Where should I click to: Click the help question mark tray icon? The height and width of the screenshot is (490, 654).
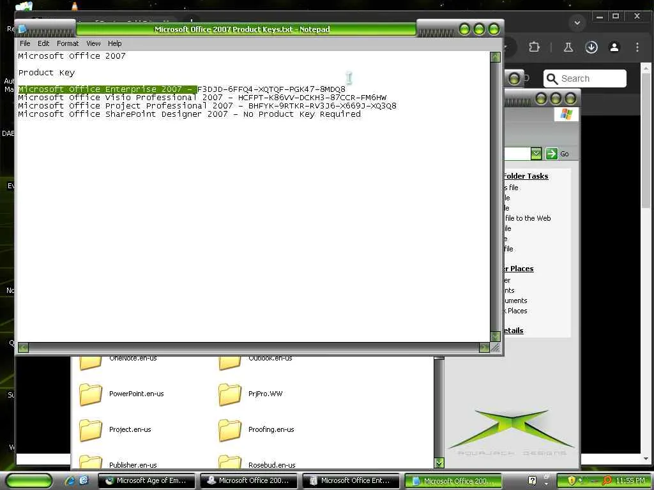click(x=532, y=480)
